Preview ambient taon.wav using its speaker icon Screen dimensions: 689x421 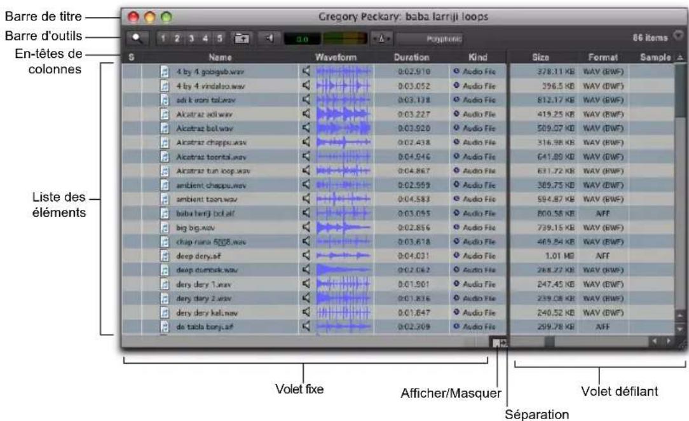[x=306, y=198]
